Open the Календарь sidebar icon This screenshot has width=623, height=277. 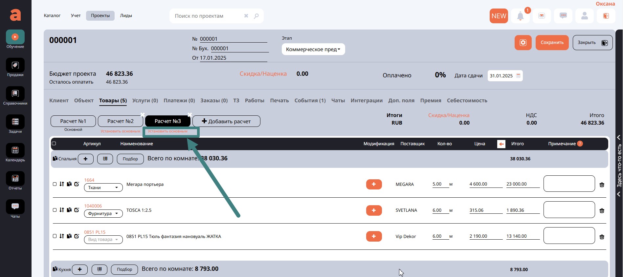(15, 150)
